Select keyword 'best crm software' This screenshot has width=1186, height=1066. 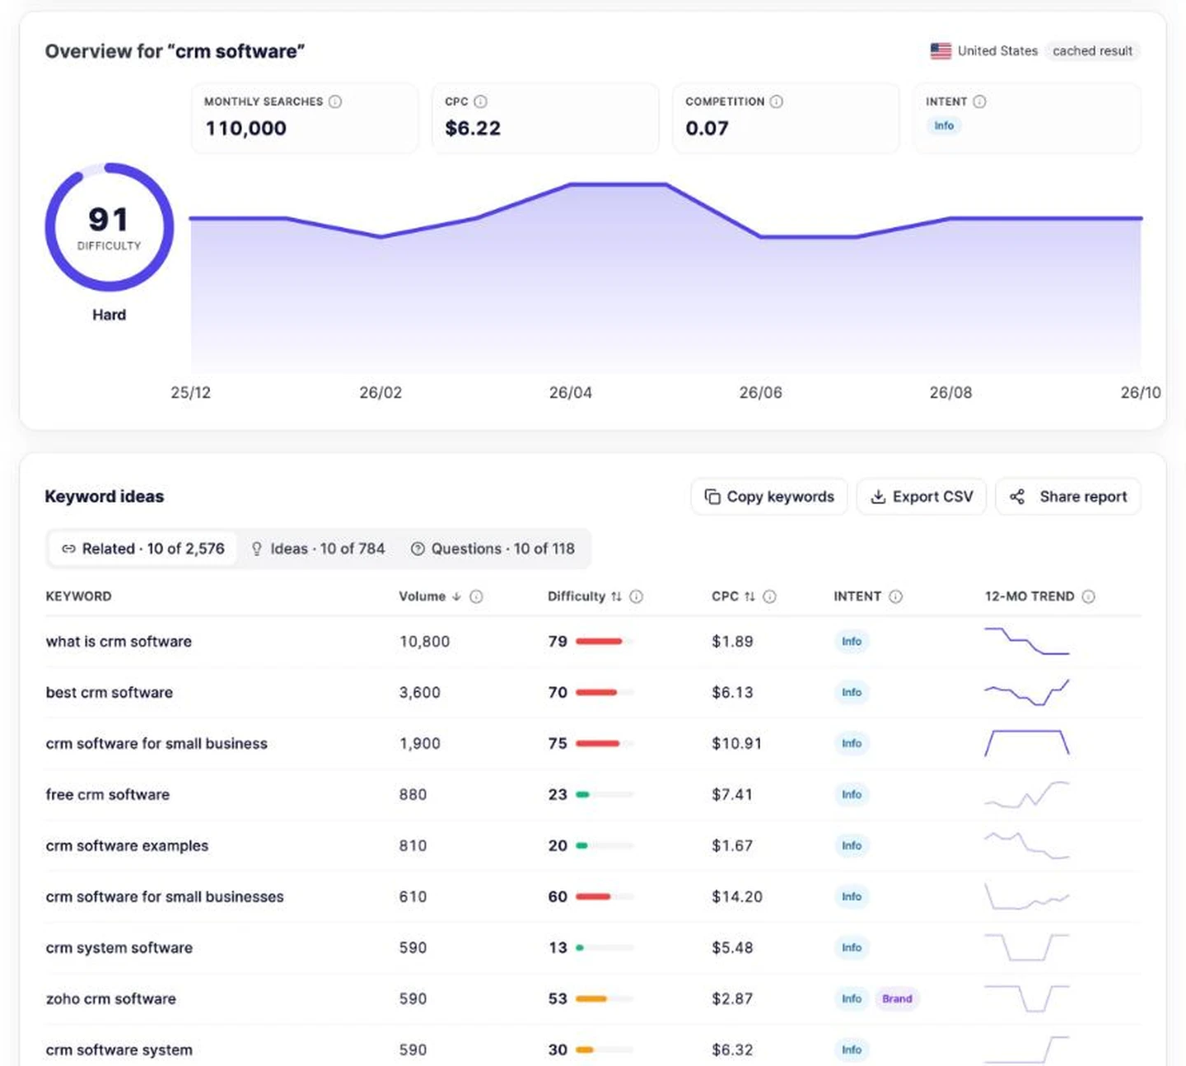pyautogui.click(x=110, y=693)
